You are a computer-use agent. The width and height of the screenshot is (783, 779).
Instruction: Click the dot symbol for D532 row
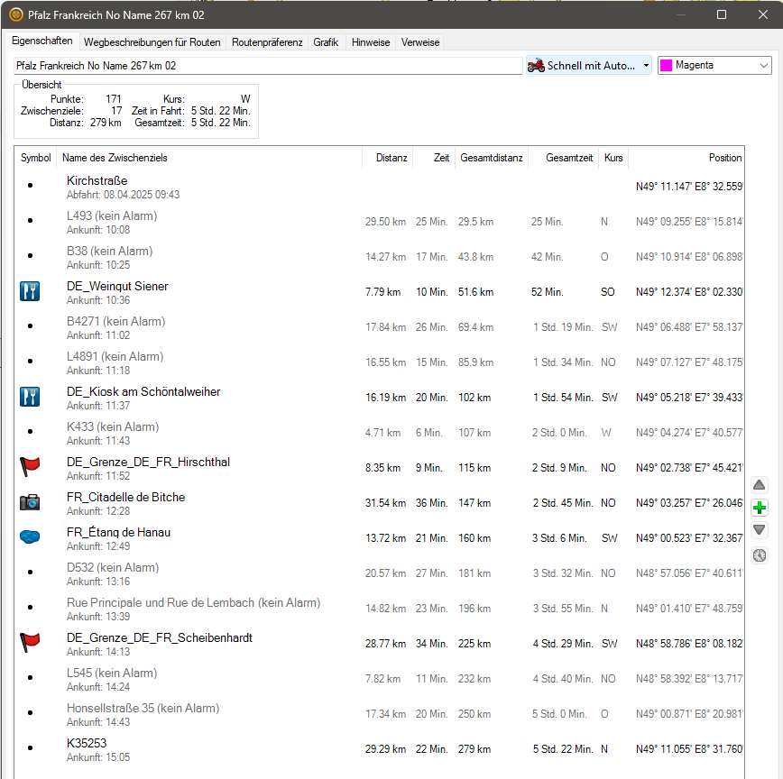pos(31,572)
